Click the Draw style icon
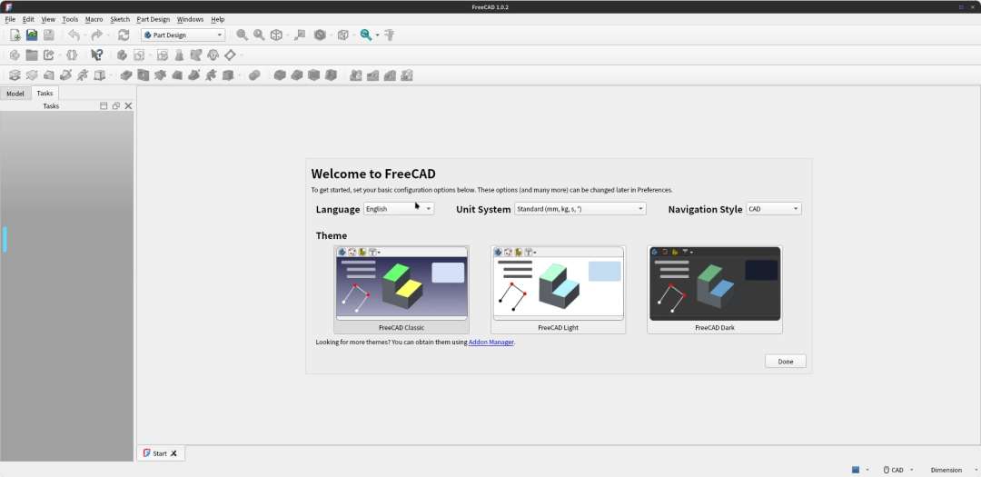 321,35
